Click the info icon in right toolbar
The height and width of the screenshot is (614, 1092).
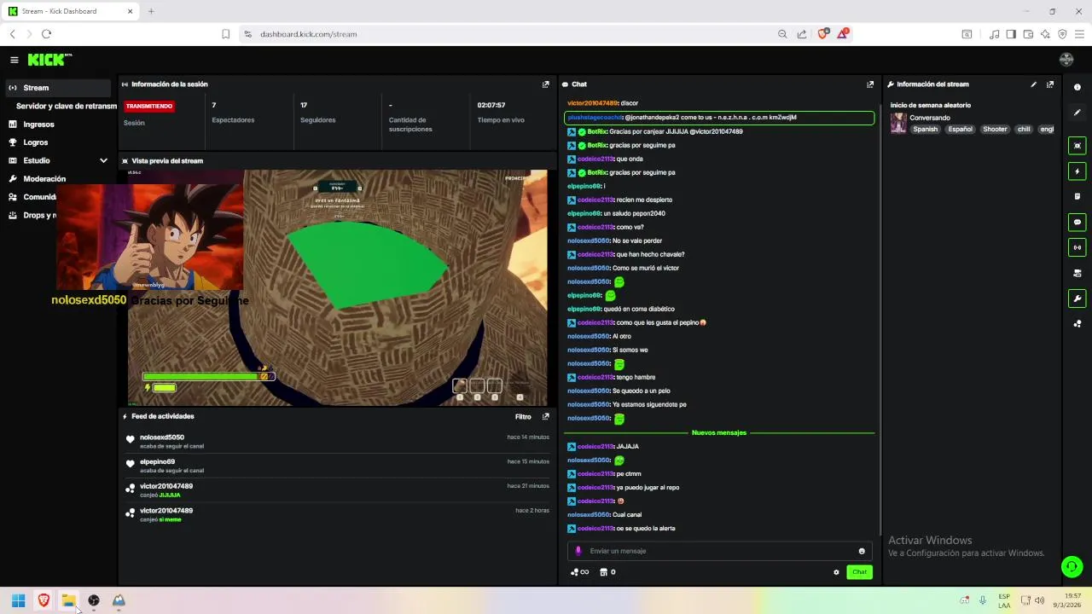click(x=1077, y=87)
